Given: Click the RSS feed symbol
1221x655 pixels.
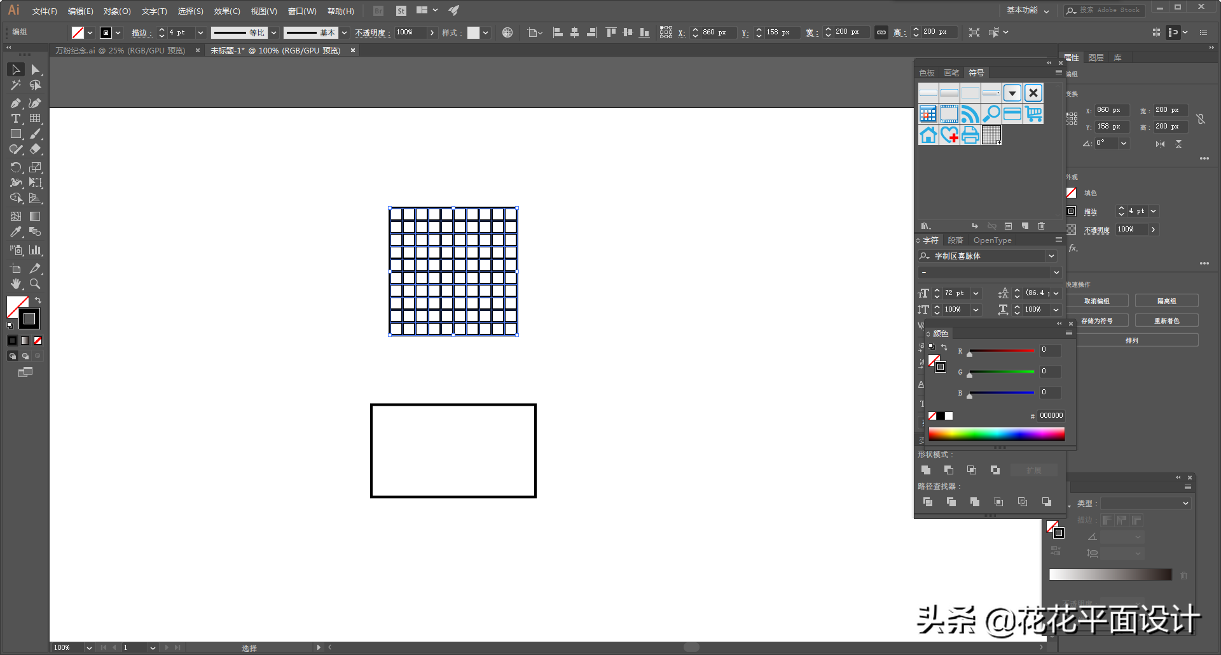Looking at the screenshot, I should coord(970,114).
